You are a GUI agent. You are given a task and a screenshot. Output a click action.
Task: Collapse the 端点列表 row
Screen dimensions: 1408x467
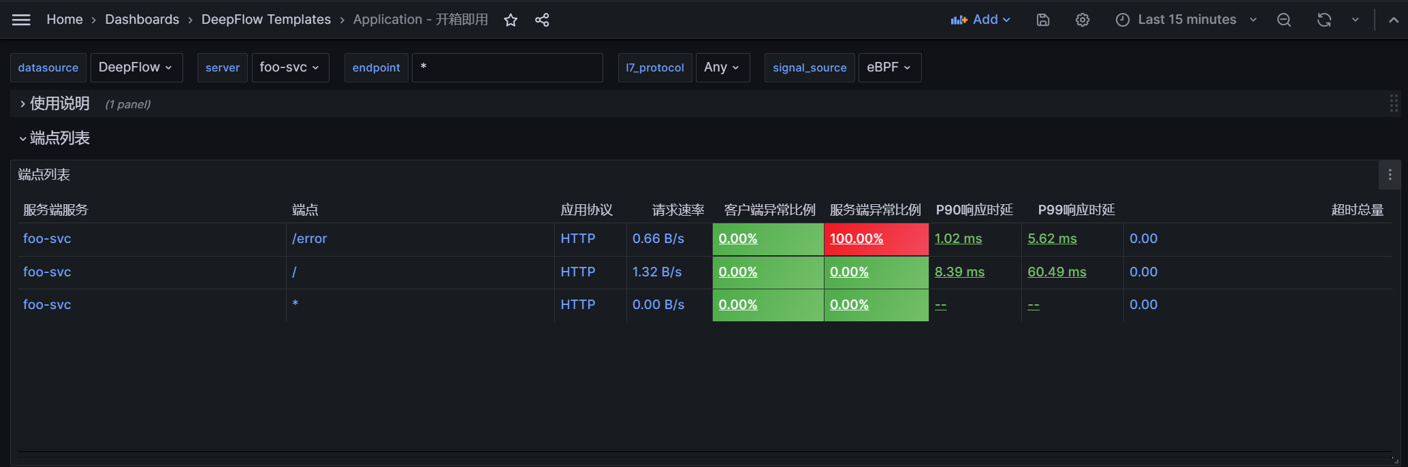pos(54,138)
